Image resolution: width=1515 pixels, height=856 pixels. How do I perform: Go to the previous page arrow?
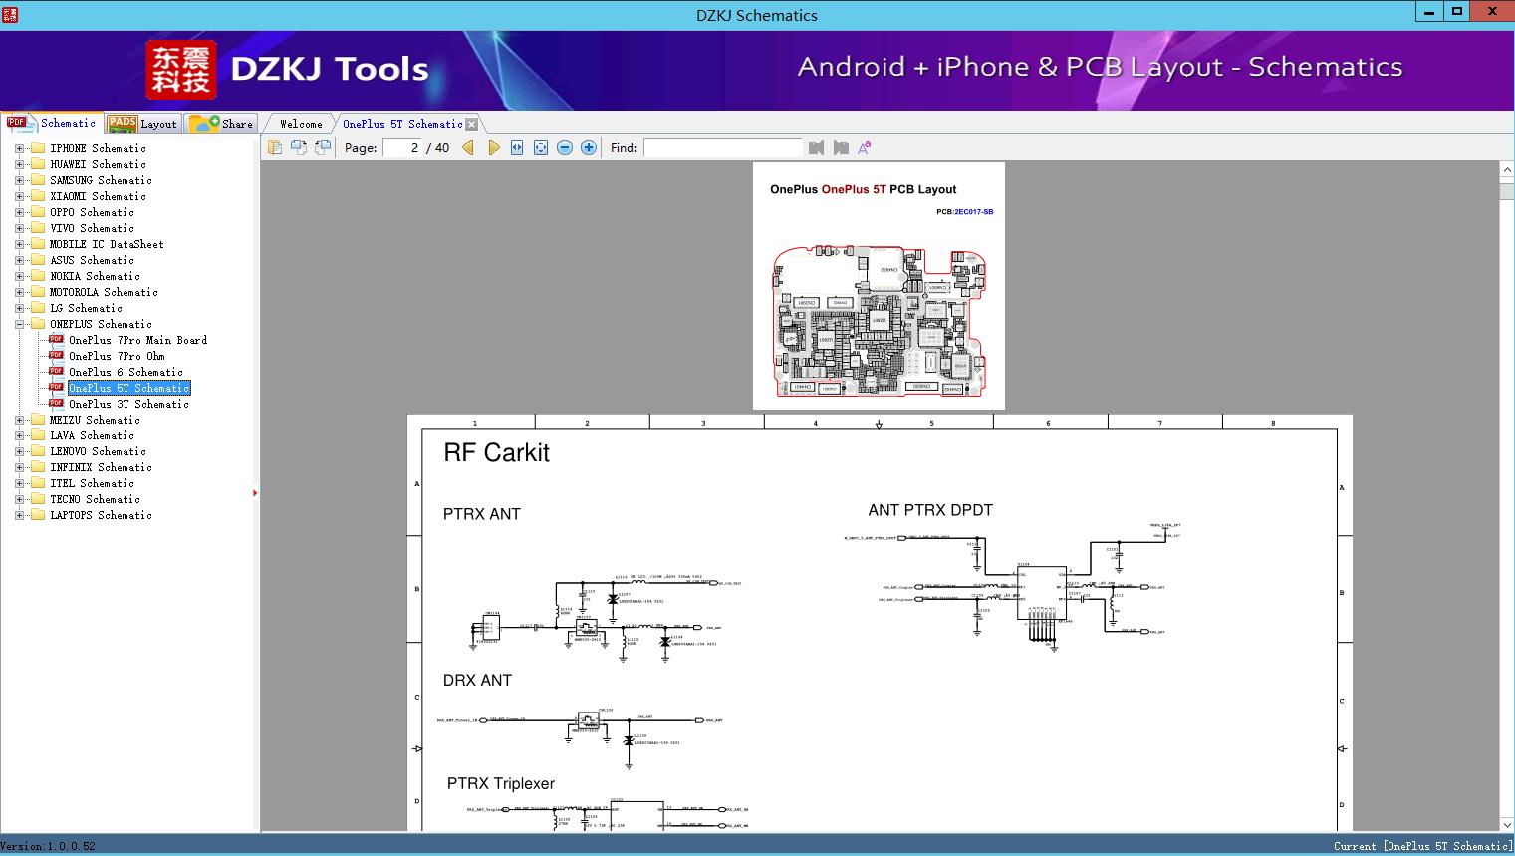coord(468,147)
